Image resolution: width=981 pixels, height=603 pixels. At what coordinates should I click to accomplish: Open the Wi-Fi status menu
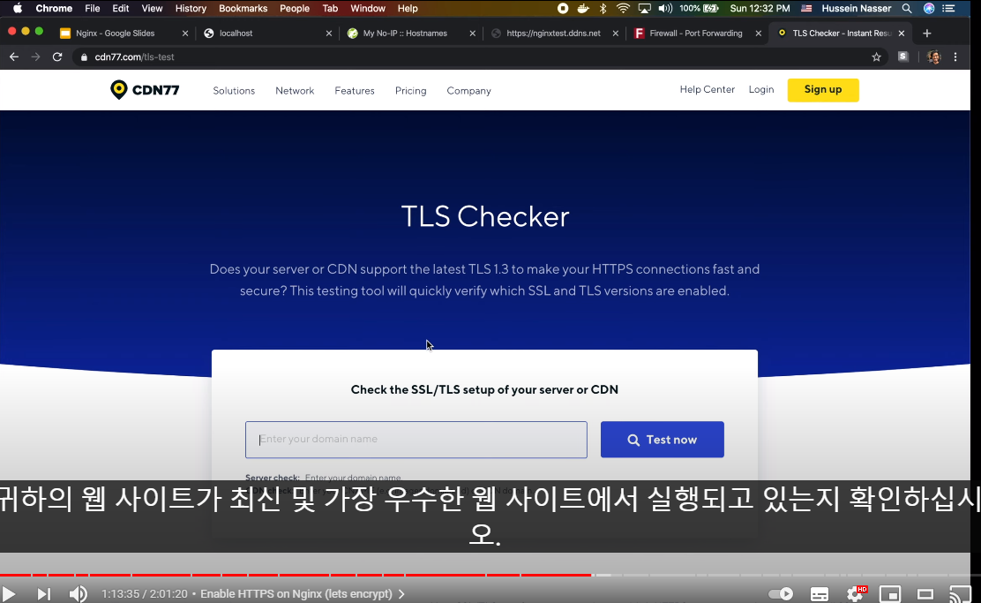click(x=623, y=8)
